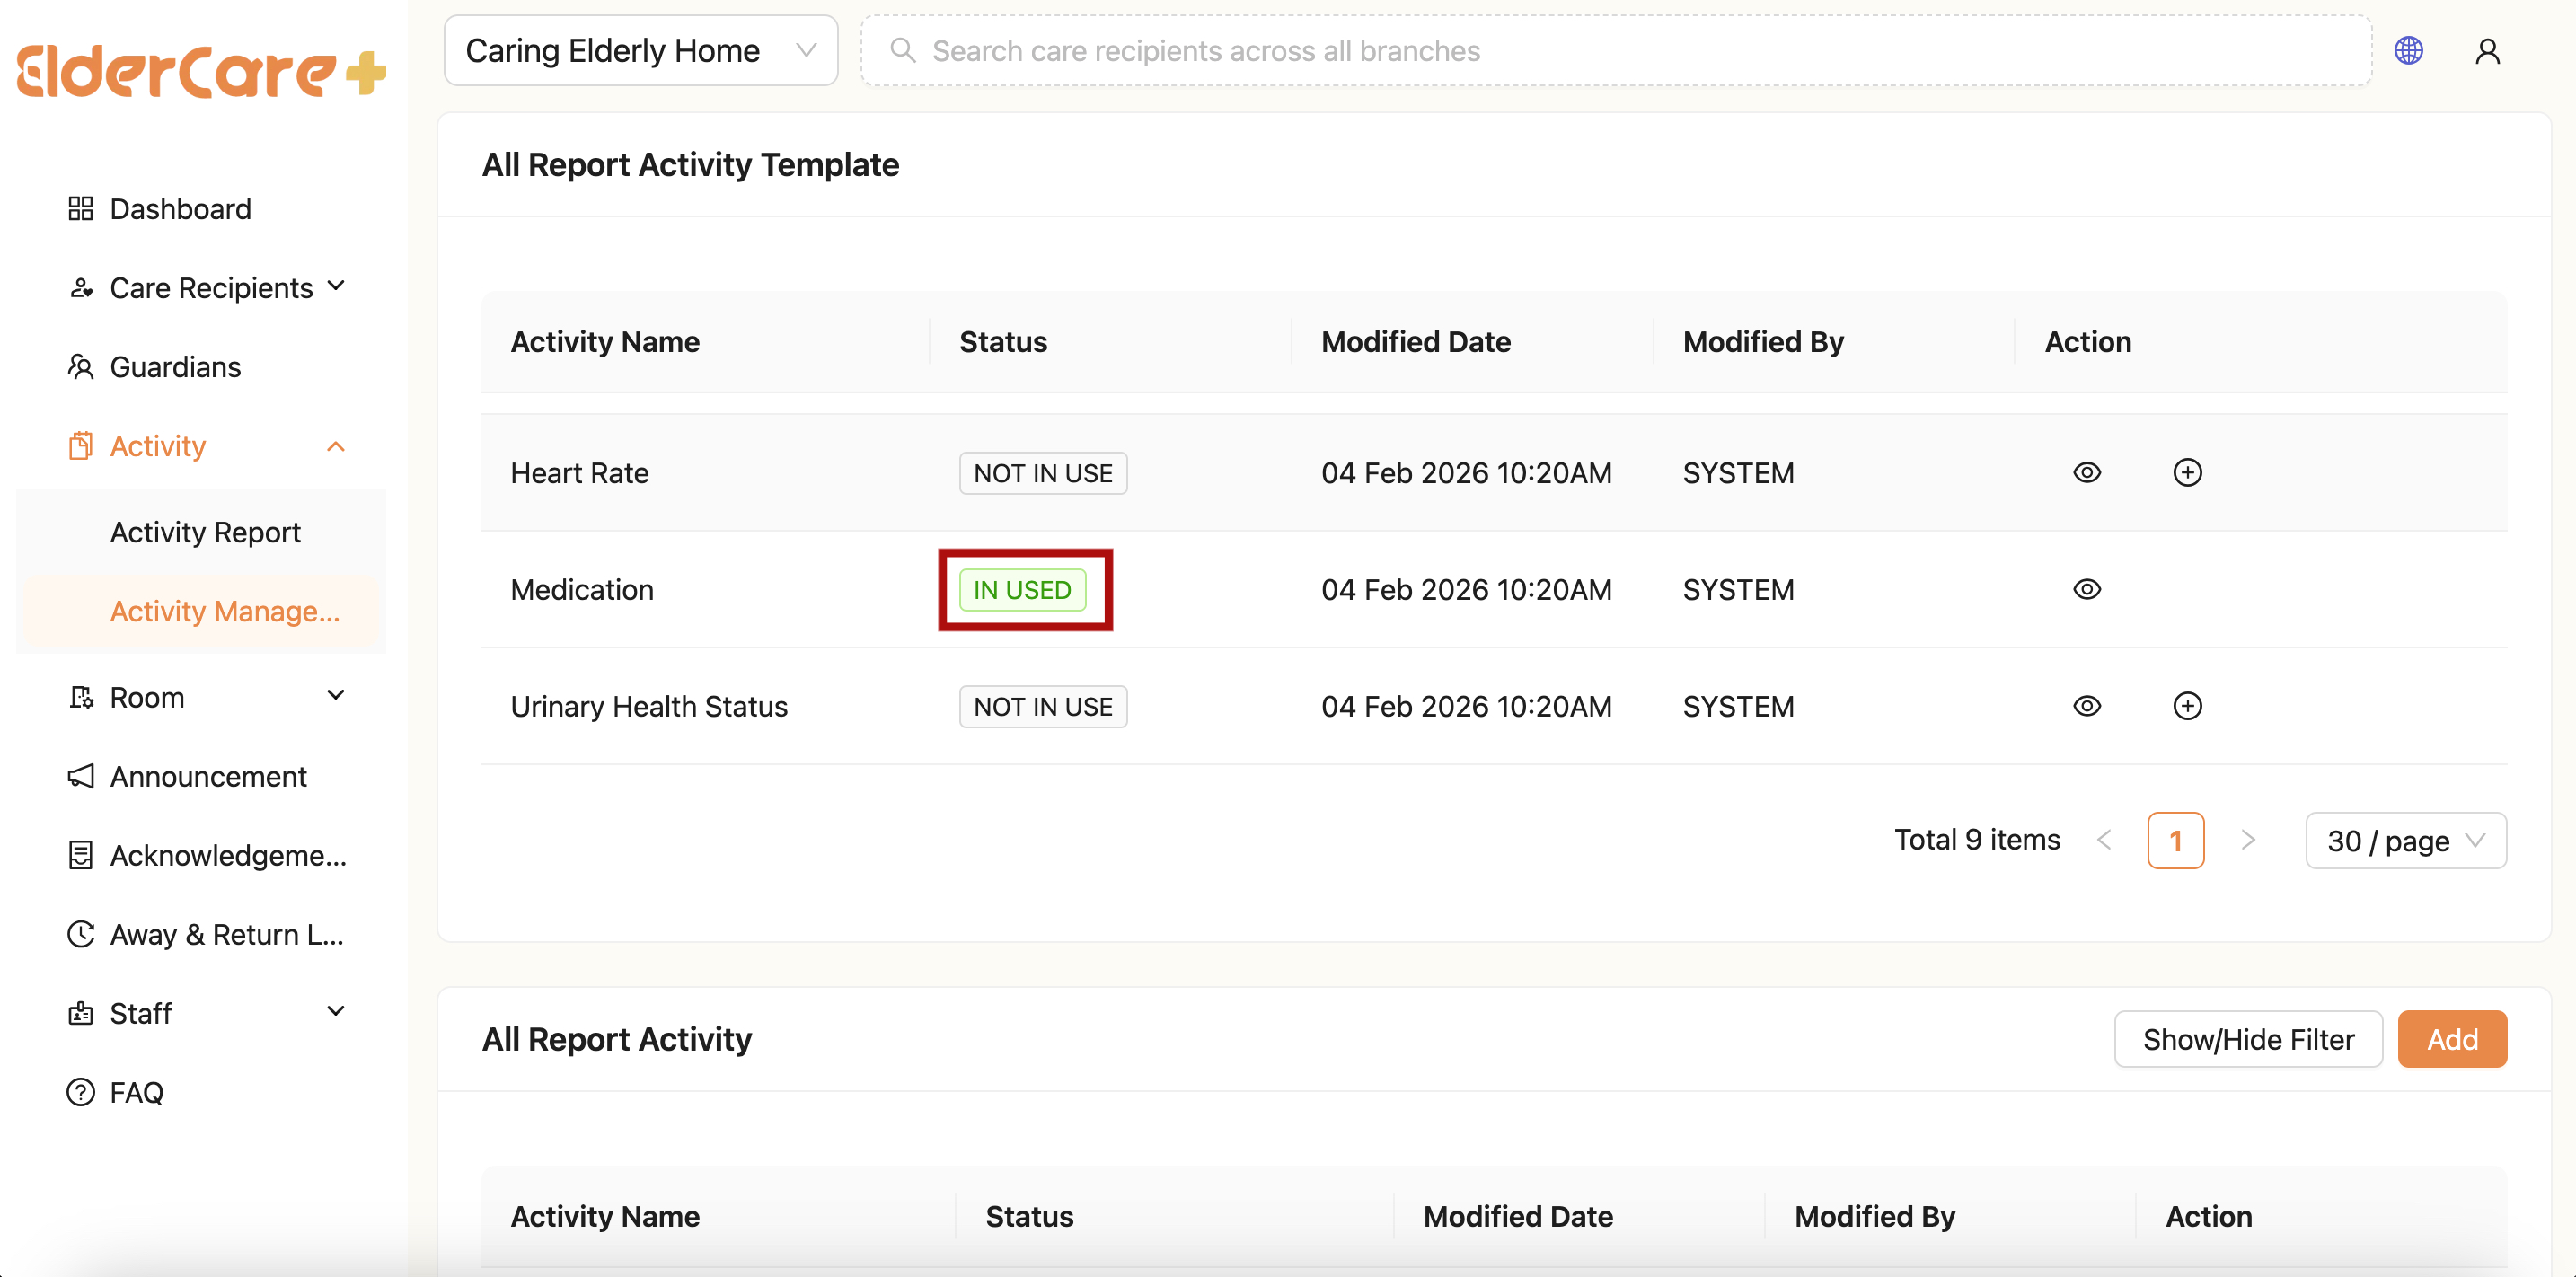Click the care recipients search field
This screenshot has width=2576, height=1277.
point(1614,51)
